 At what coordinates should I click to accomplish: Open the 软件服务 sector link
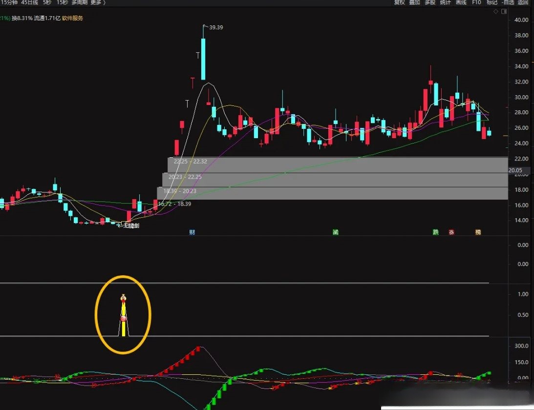(x=72, y=19)
